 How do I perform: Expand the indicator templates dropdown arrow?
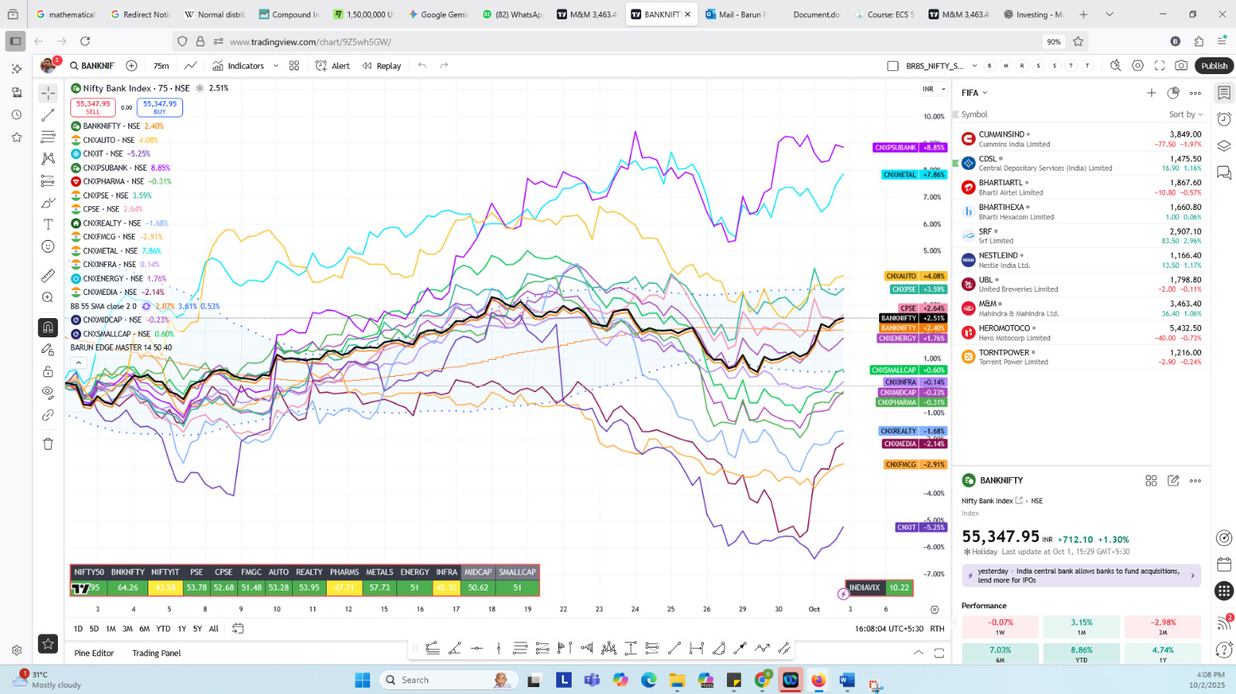[x=276, y=66]
